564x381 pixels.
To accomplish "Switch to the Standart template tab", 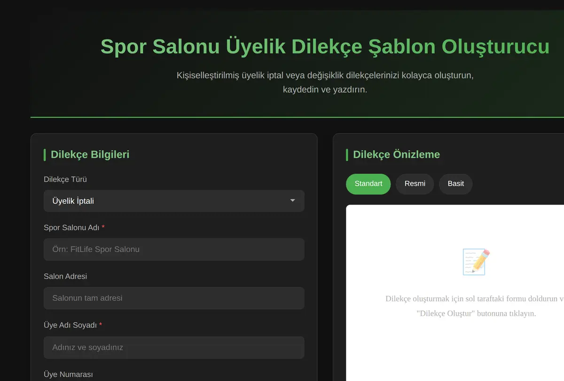I will click(x=368, y=184).
